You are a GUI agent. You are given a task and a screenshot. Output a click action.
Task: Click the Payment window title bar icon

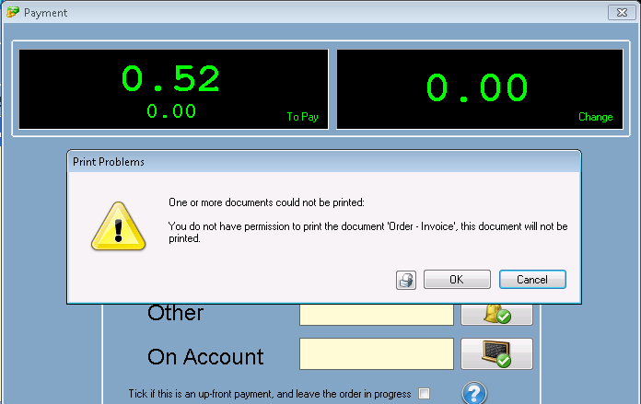pos(12,13)
